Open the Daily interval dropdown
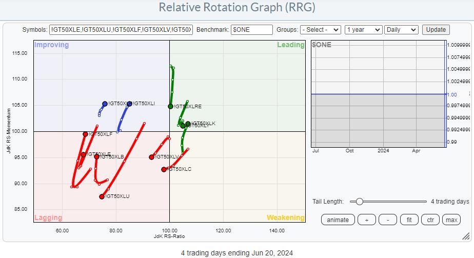Image resolution: width=474 pixels, height=258 pixels. (x=402, y=30)
